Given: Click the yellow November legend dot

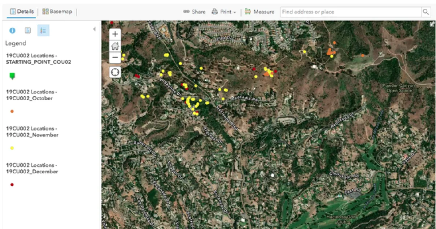Looking at the screenshot, I should (x=12, y=148).
